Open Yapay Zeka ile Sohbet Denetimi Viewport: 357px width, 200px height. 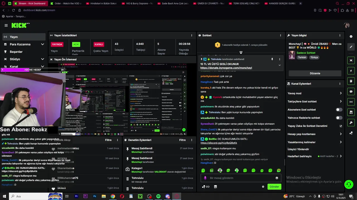[315, 126]
